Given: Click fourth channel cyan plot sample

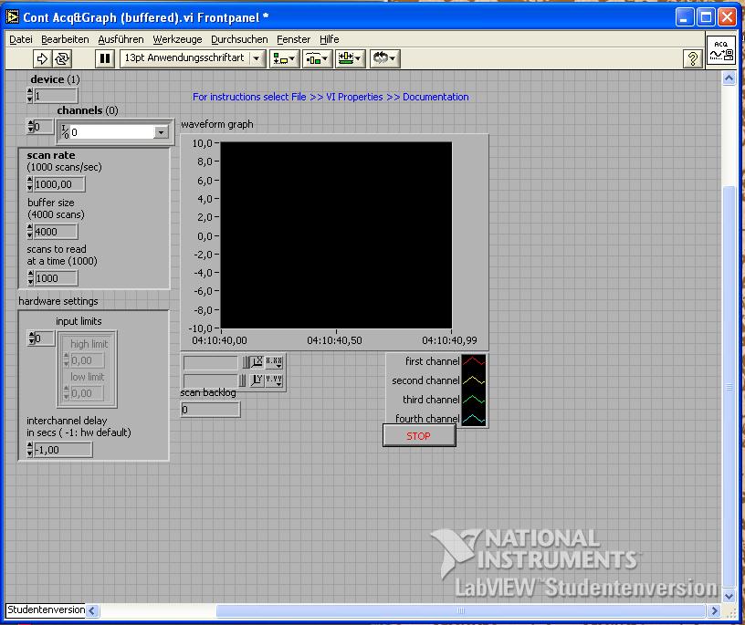Looking at the screenshot, I should [x=474, y=419].
